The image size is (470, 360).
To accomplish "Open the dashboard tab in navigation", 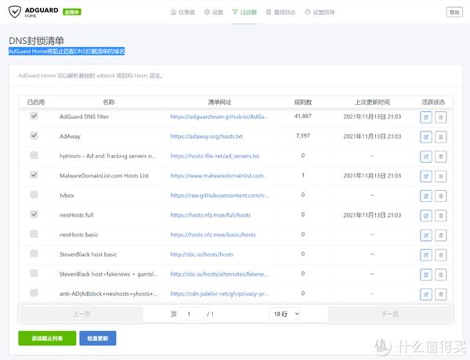I will pos(183,13).
